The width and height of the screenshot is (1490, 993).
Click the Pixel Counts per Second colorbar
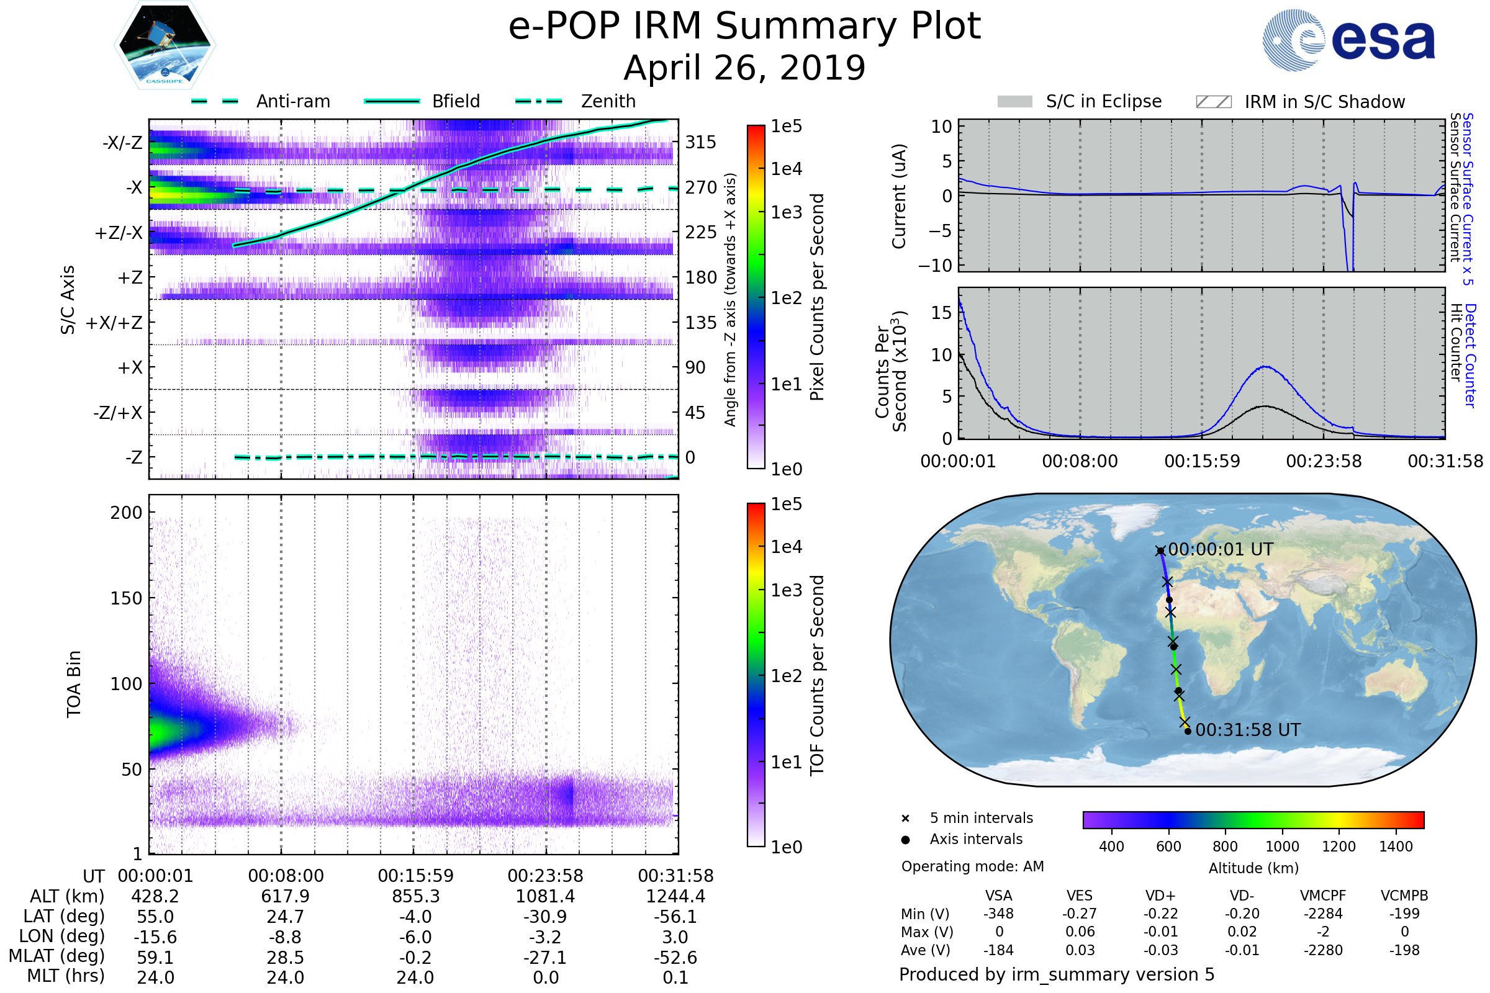pyautogui.click(x=756, y=297)
